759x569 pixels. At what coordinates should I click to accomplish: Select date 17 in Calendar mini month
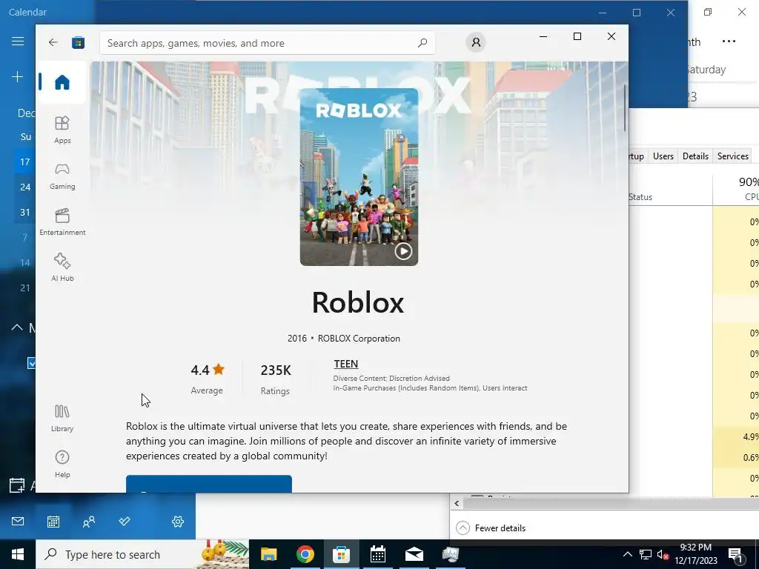point(24,162)
